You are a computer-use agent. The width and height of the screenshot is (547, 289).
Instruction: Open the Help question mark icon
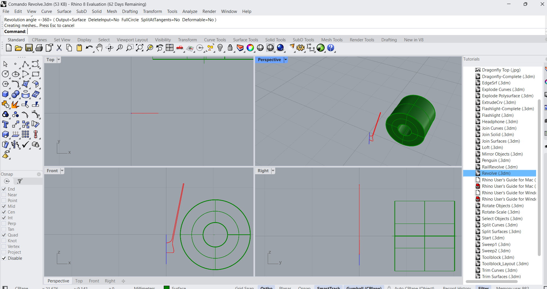[x=331, y=48]
